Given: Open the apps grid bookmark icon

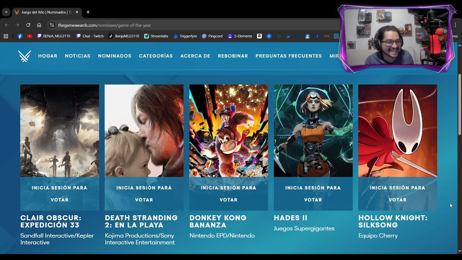Looking at the screenshot, I should click(x=6, y=36).
